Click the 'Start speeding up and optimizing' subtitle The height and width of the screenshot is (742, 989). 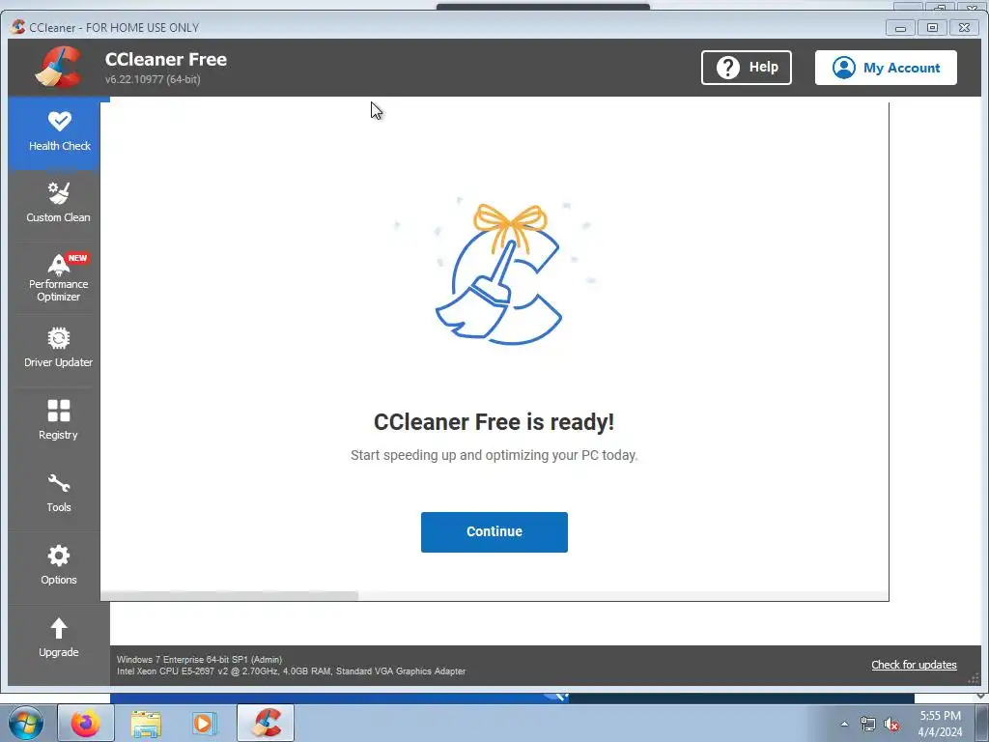pyautogui.click(x=494, y=456)
